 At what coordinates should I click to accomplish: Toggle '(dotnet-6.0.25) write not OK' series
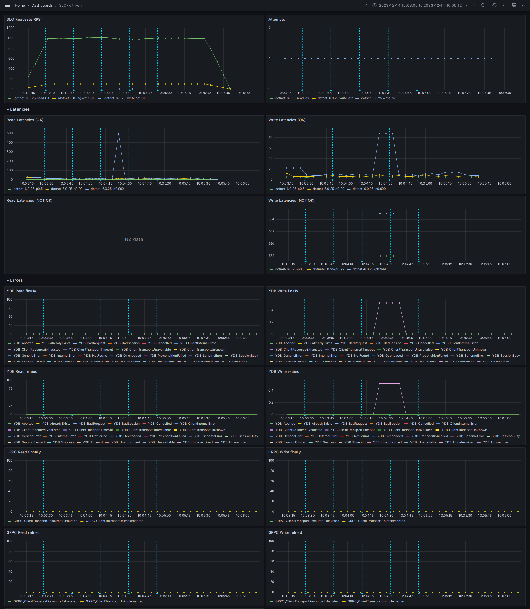click(x=125, y=98)
